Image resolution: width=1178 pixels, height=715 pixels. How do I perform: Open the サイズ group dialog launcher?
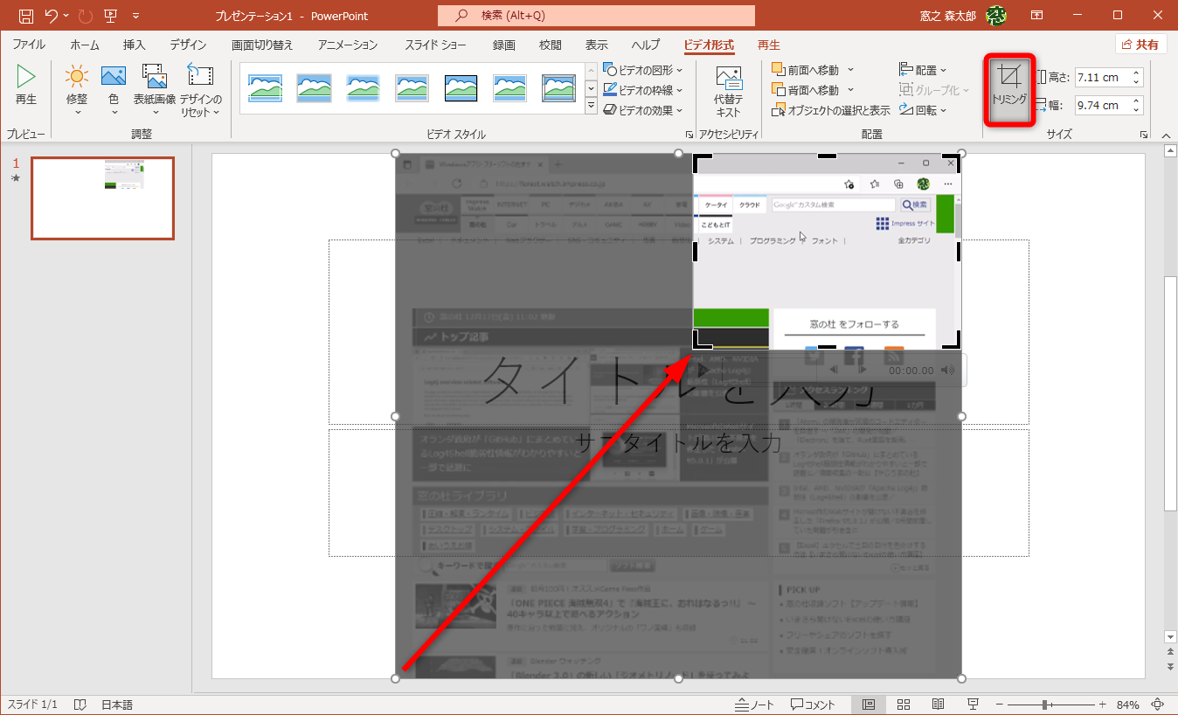pos(1144,135)
